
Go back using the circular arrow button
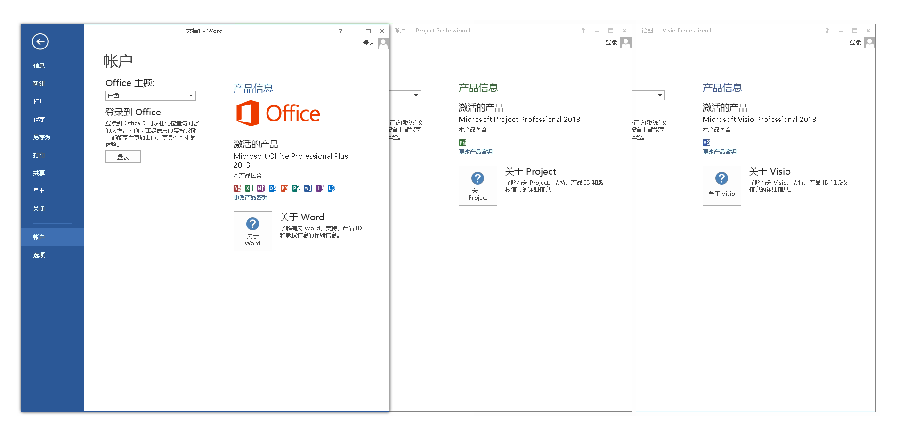click(40, 41)
